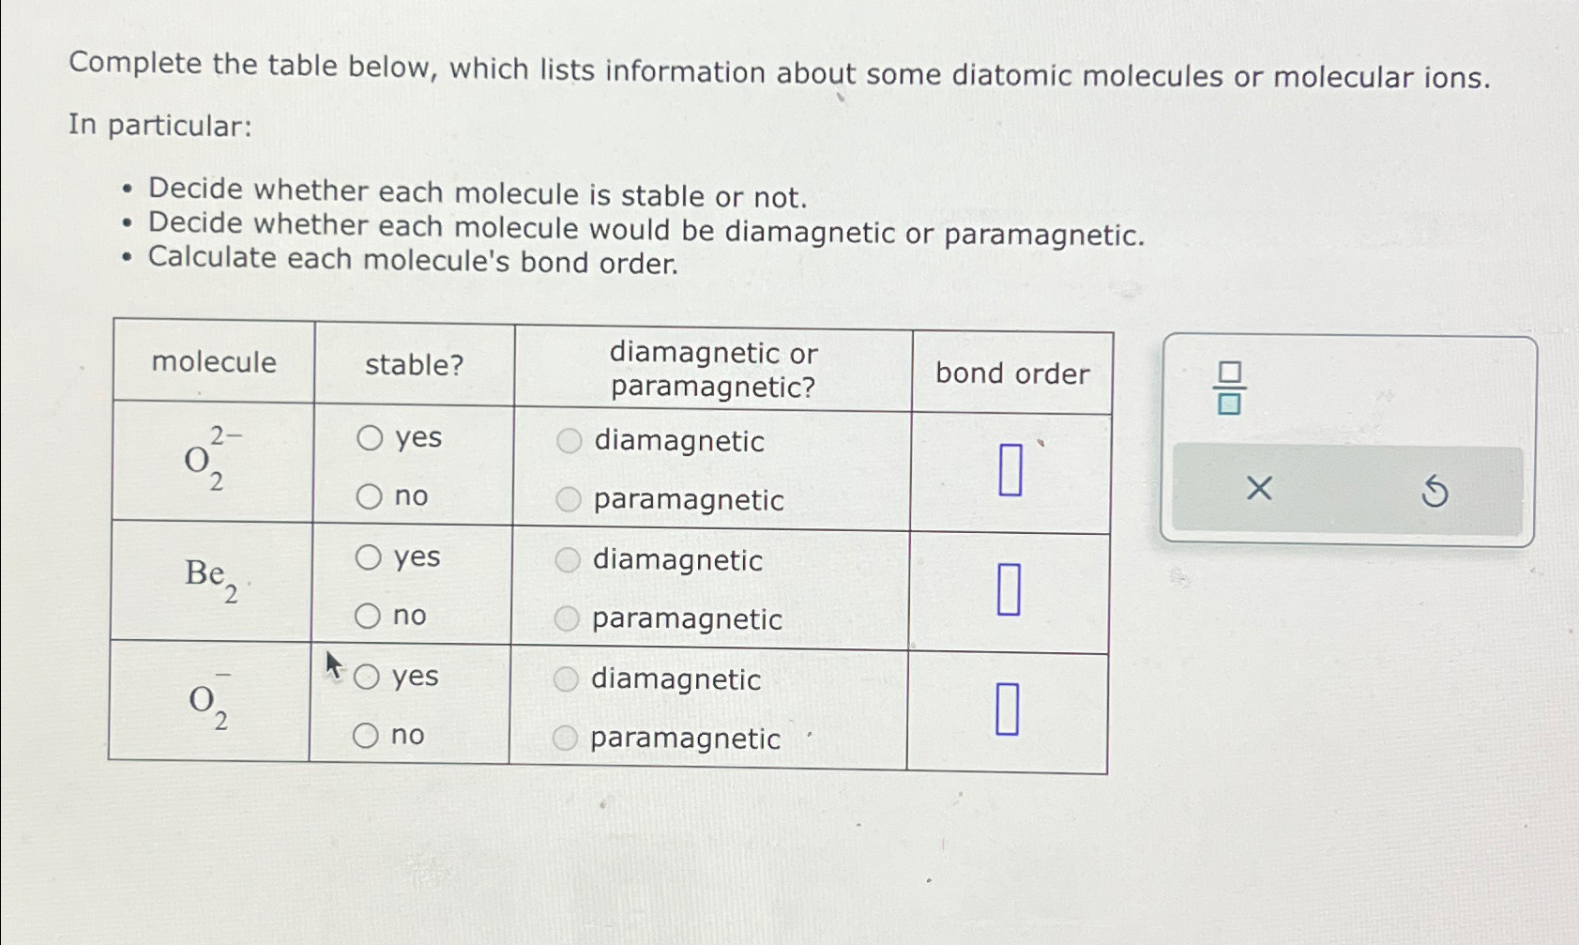Select 'yes' for O2 2- stability

368,439
